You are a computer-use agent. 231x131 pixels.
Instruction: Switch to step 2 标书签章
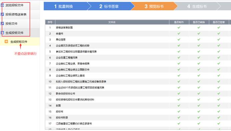109,6
